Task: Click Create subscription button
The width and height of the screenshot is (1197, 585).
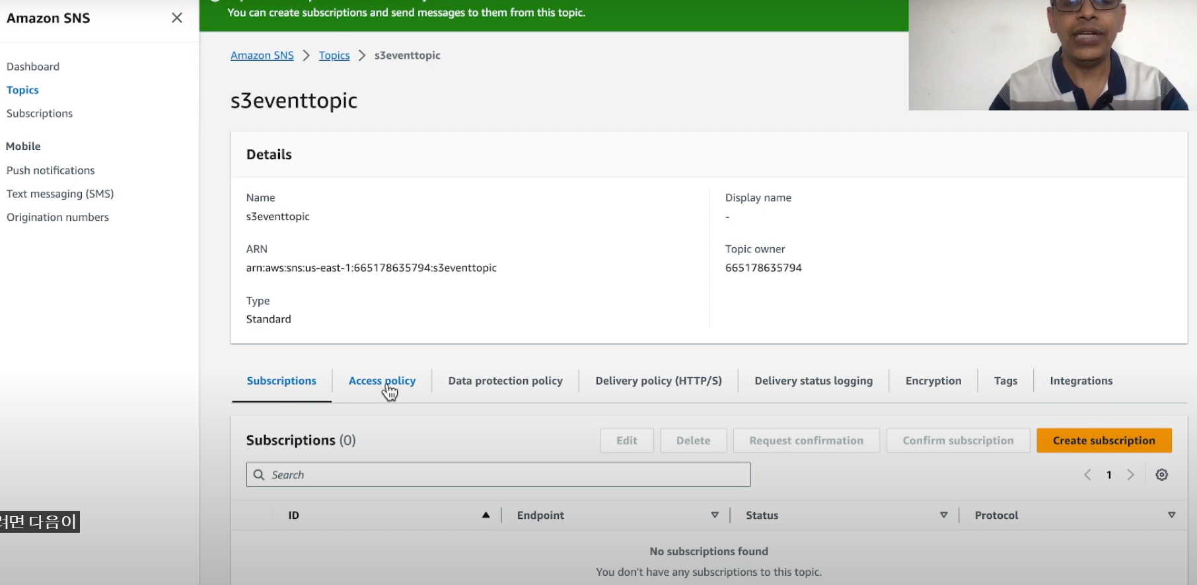Action: tap(1104, 440)
